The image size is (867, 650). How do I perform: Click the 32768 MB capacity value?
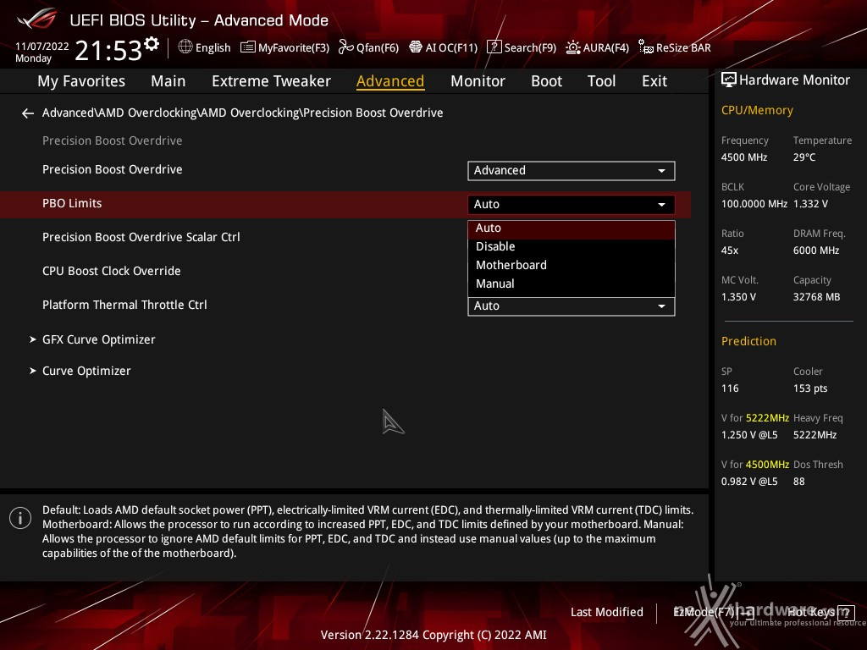click(816, 297)
